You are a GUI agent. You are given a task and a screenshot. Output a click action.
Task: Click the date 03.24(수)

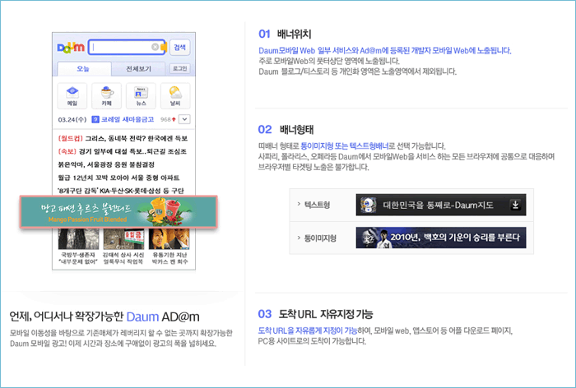point(72,120)
